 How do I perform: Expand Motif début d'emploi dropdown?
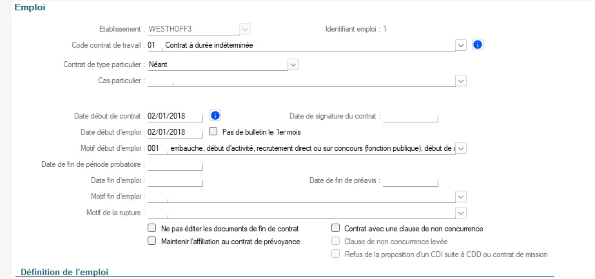tap(460, 148)
